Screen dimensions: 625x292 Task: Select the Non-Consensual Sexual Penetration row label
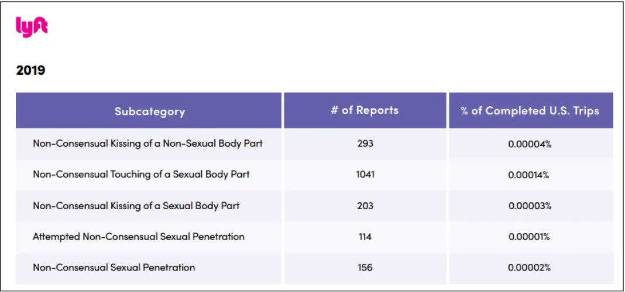click(x=114, y=267)
